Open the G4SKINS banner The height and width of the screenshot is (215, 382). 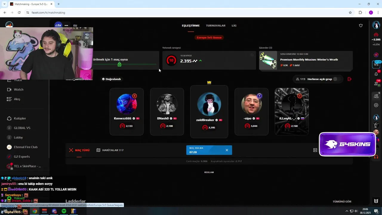coord(347,144)
